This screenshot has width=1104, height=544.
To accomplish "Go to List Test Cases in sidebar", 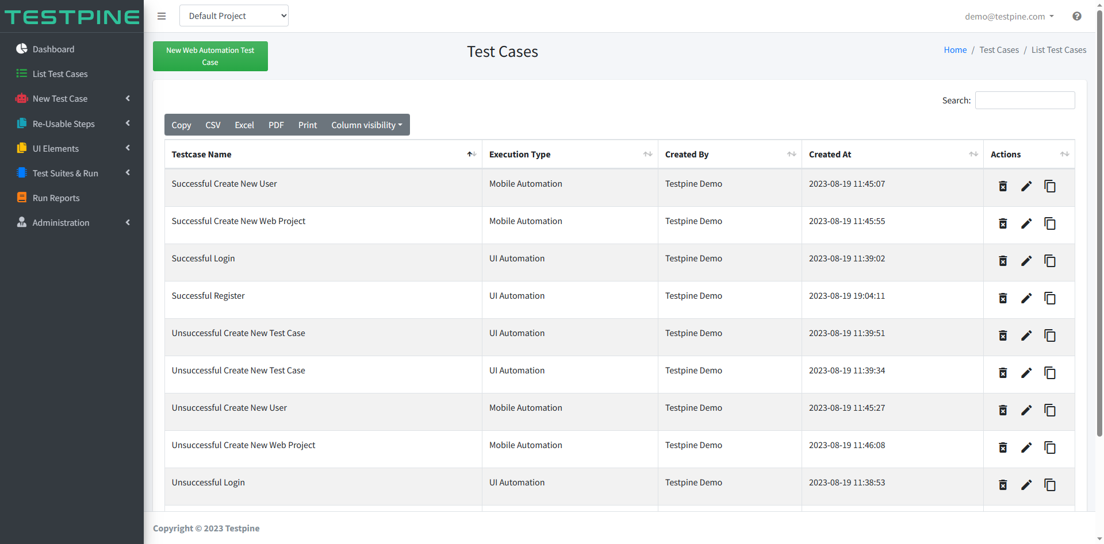I will click(72, 74).
